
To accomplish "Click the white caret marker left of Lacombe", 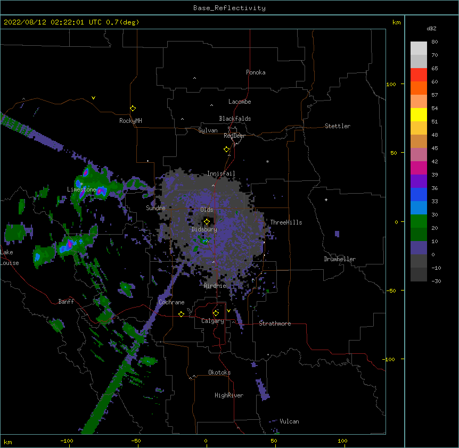I will (211, 105).
